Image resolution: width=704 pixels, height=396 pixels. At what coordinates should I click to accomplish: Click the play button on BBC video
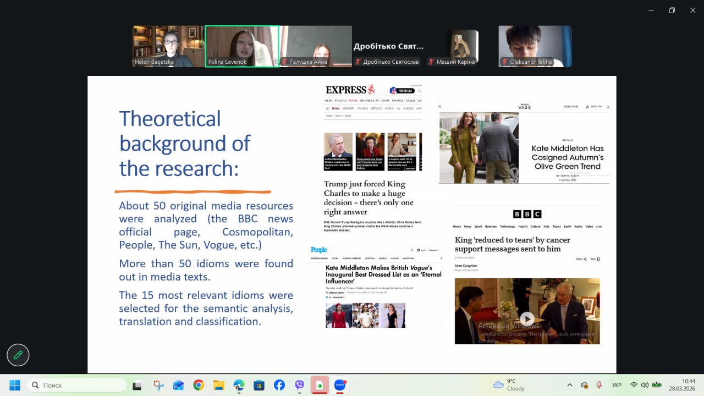[527, 318]
